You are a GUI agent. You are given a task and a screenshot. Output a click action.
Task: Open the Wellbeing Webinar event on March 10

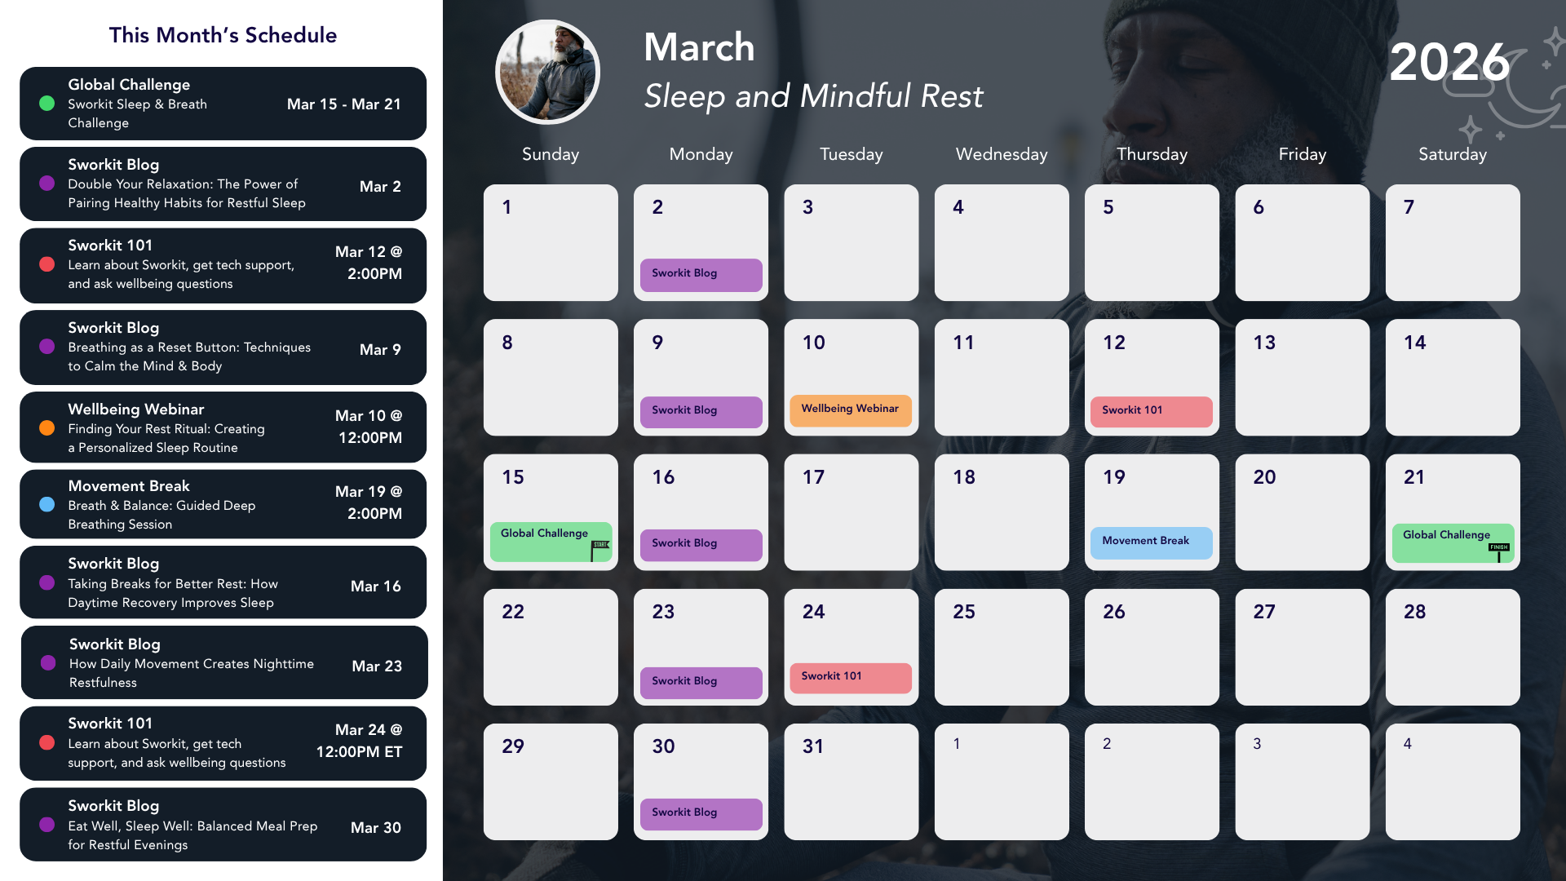click(x=850, y=410)
